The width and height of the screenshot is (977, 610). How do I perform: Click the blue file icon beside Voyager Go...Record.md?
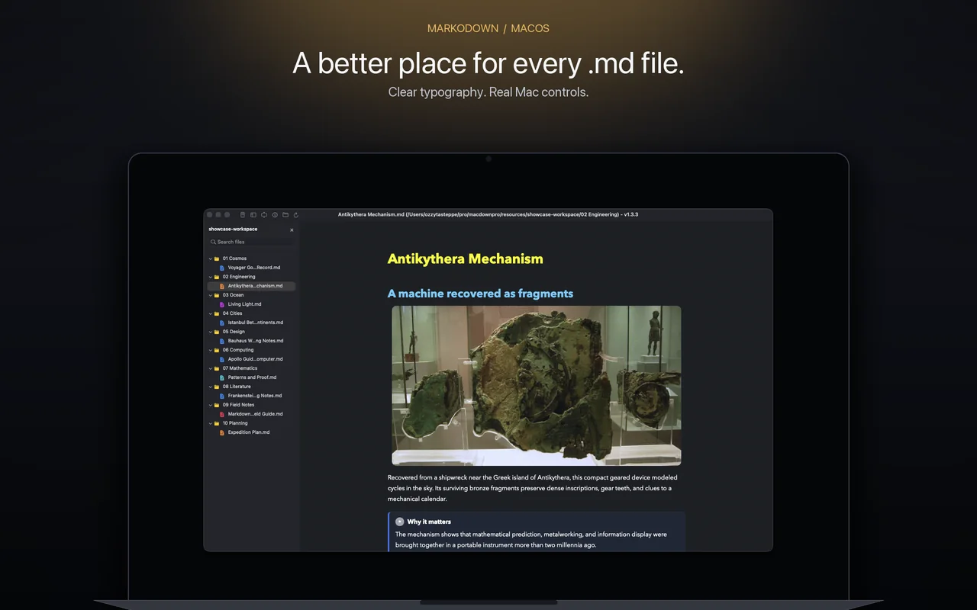tap(222, 268)
